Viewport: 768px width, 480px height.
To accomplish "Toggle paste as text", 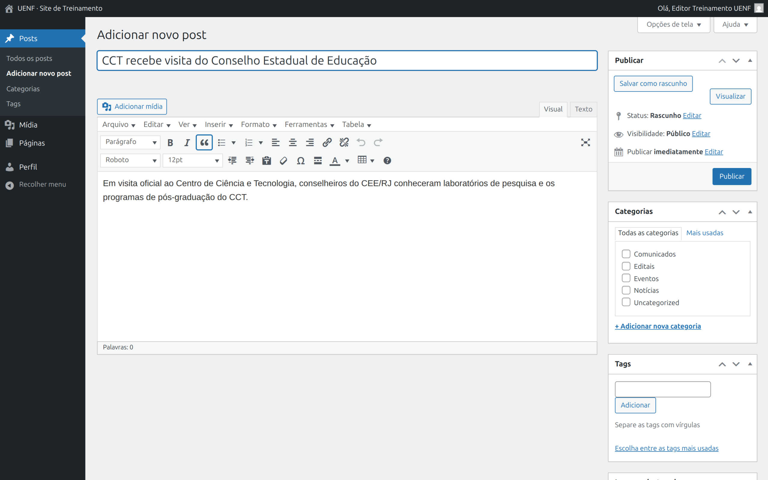I will tap(267, 160).
